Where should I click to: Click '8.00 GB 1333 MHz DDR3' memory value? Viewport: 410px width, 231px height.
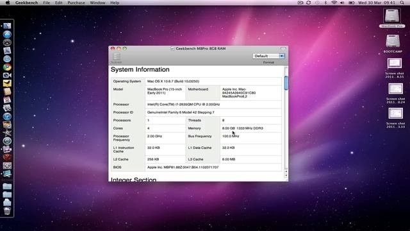242,128
